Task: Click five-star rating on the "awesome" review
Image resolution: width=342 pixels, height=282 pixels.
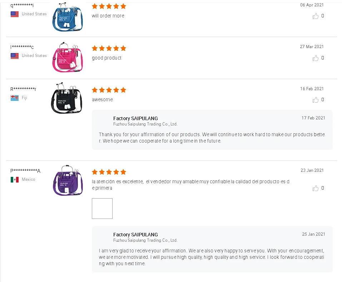Action: click(109, 90)
